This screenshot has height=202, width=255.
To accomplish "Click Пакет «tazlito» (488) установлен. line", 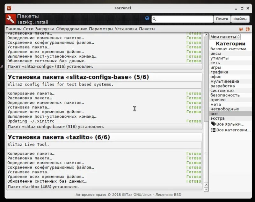I will click(x=43, y=187).
